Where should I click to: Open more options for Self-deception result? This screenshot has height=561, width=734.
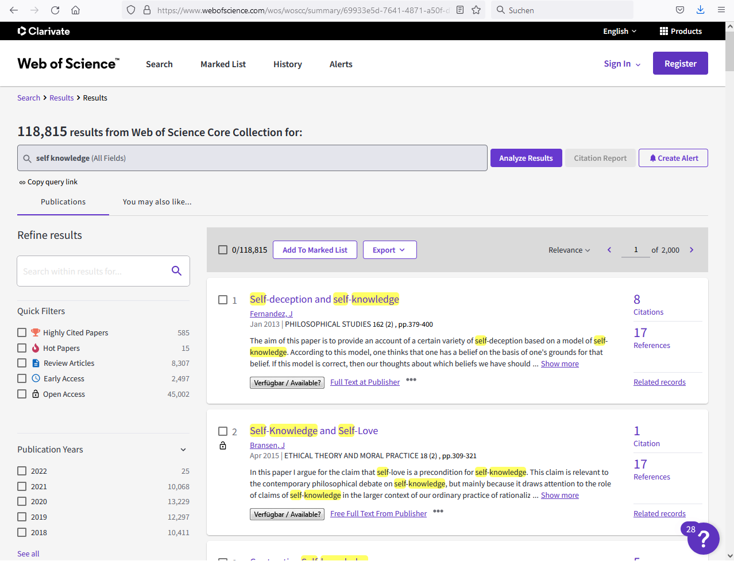(411, 380)
